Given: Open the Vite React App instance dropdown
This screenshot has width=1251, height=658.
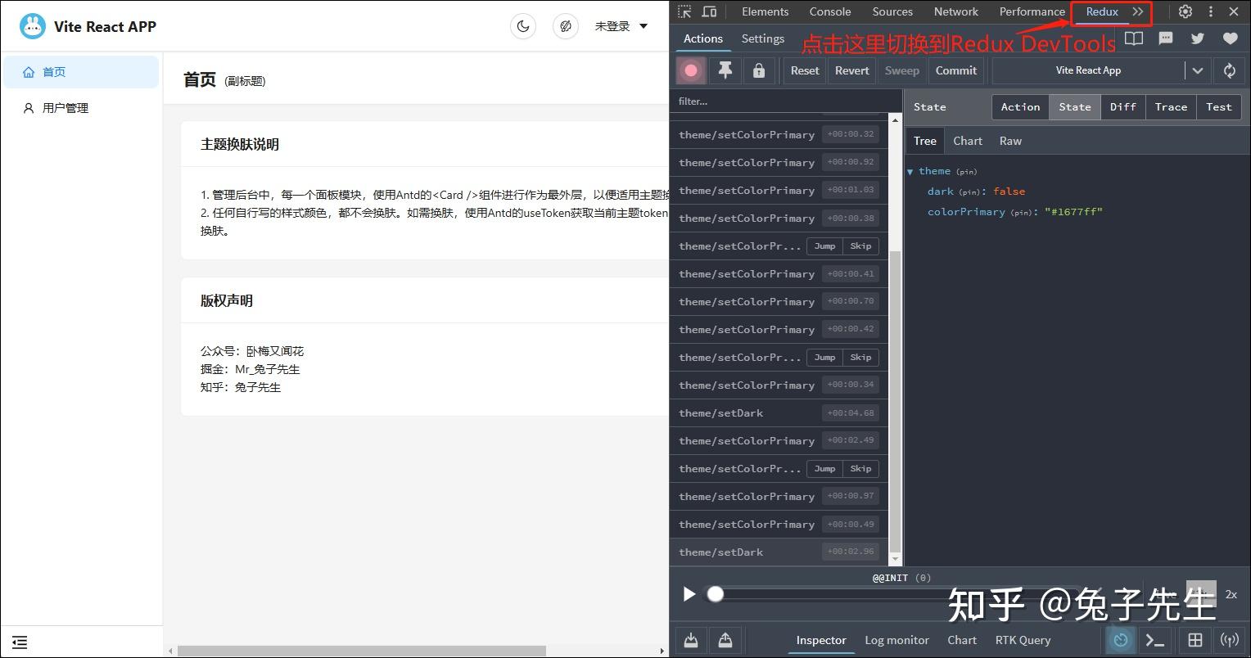Looking at the screenshot, I should [1197, 70].
